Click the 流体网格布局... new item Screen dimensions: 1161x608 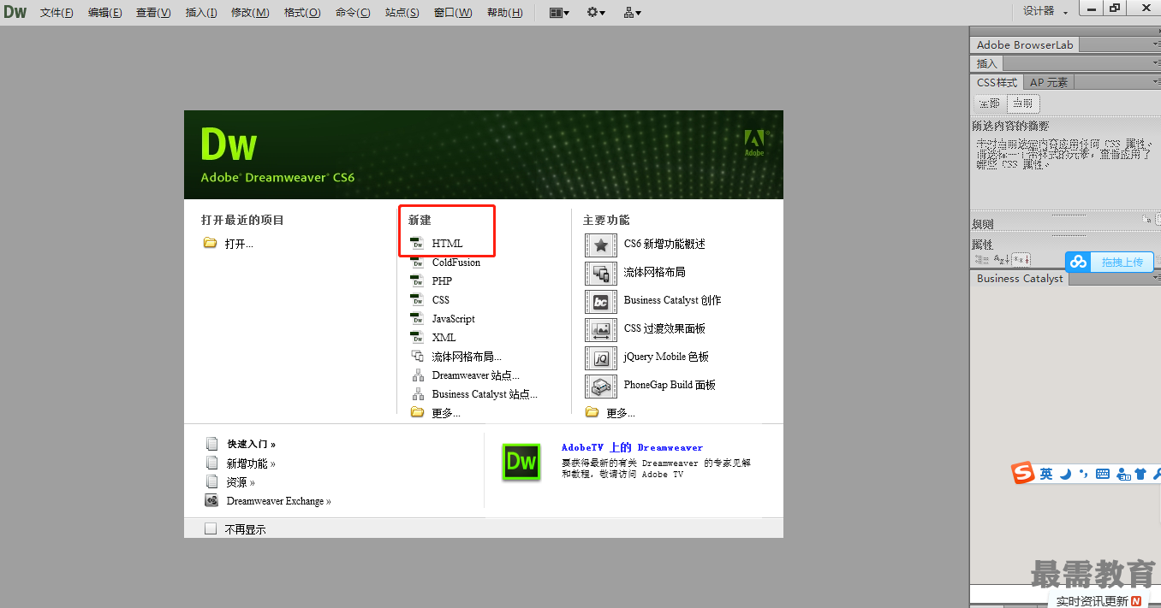456,357
